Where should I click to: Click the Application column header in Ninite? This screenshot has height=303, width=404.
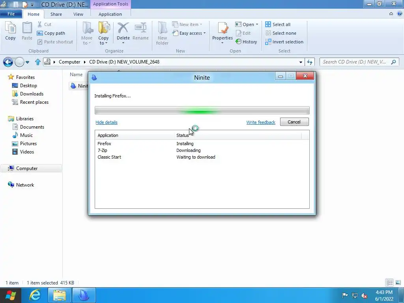(135, 135)
